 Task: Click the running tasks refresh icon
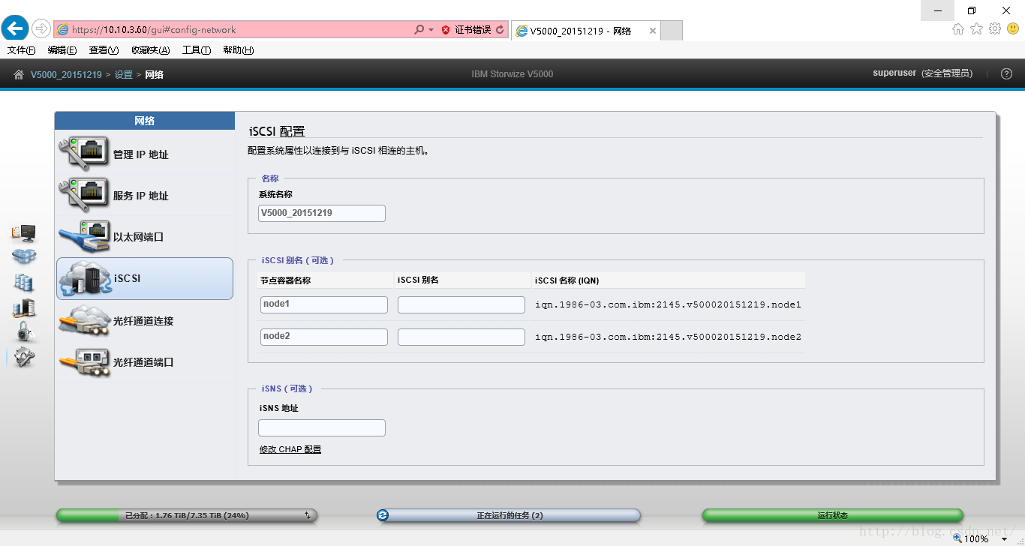[x=383, y=515]
